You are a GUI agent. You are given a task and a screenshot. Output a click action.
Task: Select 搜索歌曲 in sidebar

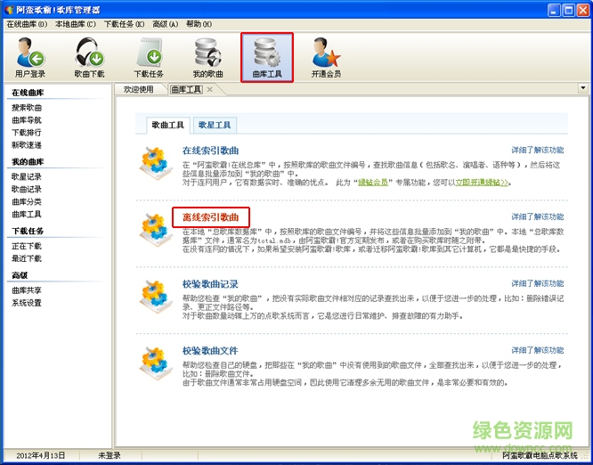[27, 108]
